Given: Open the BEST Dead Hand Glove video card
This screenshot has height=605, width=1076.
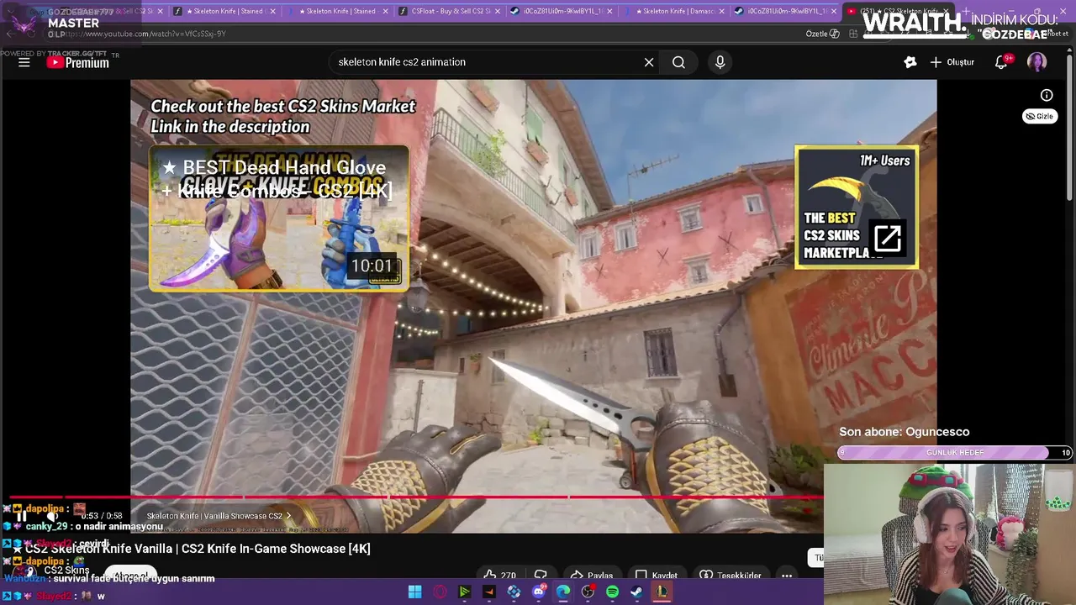Looking at the screenshot, I should (x=279, y=218).
